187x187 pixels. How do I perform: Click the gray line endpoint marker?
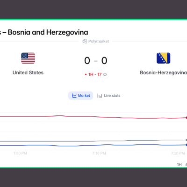coord(187,140)
